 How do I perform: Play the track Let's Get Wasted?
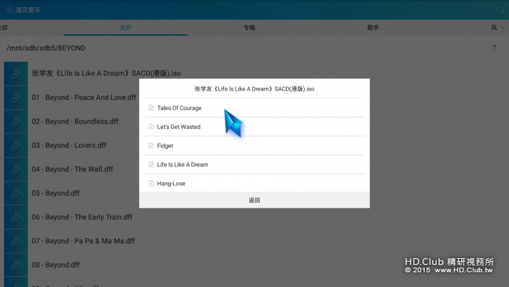[254, 127]
